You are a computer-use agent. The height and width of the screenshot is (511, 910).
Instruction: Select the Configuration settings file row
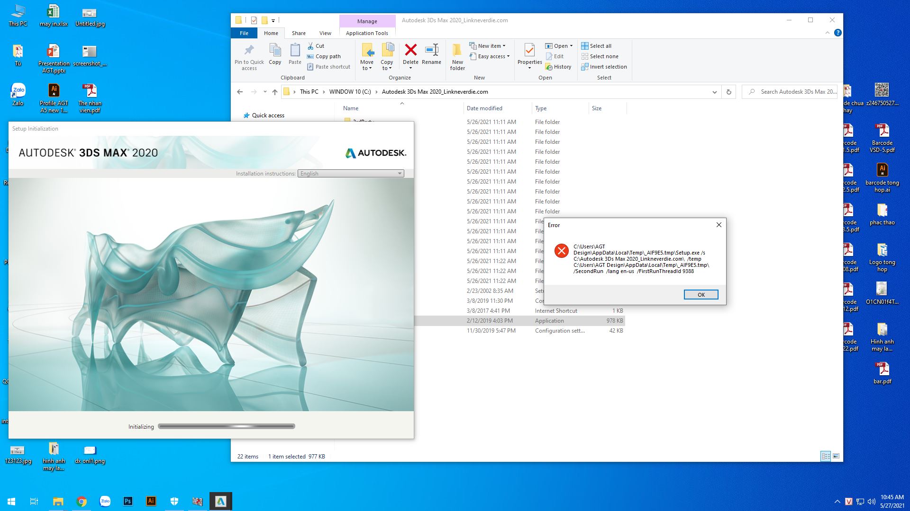(520, 331)
